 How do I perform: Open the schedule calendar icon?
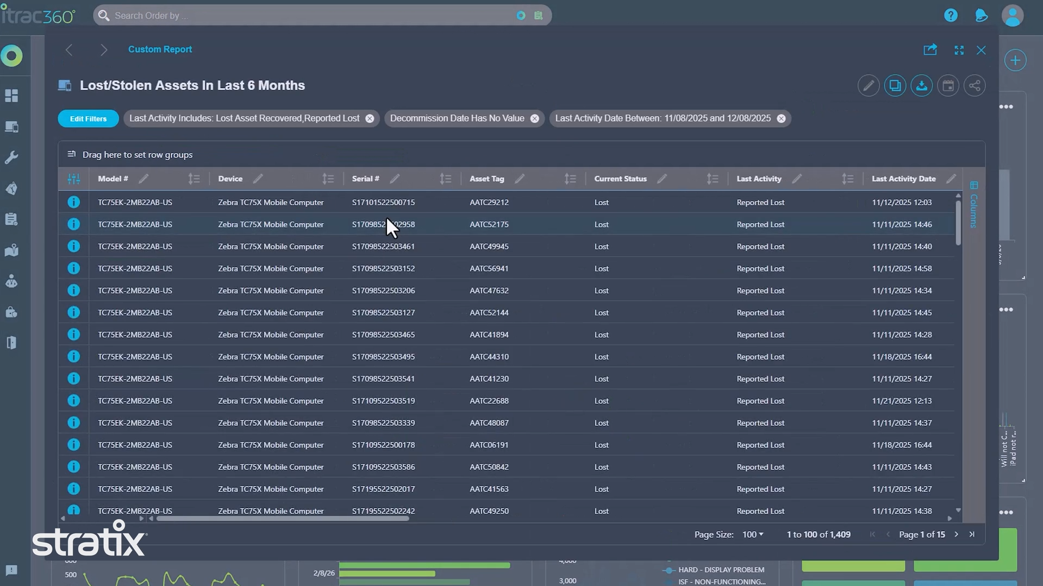coord(948,86)
